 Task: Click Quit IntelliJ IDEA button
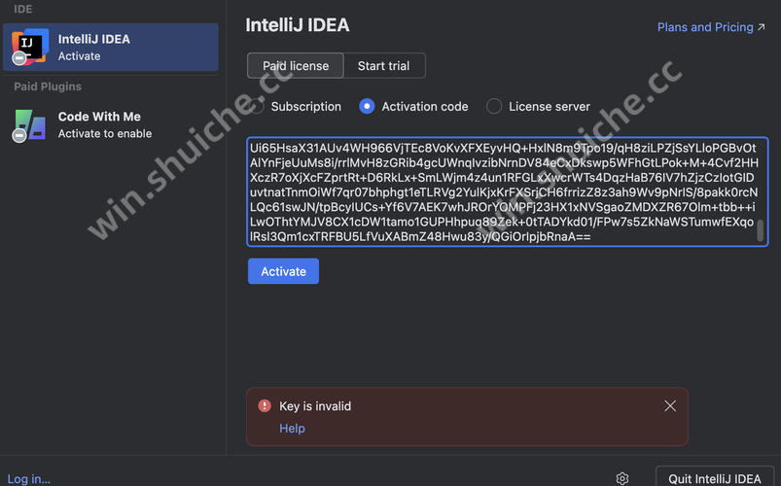pyautogui.click(x=714, y=478)
